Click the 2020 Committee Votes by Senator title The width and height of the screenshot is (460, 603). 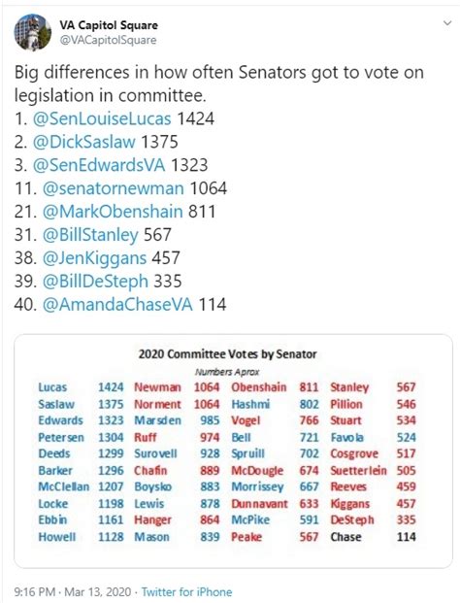click(227, 353)
